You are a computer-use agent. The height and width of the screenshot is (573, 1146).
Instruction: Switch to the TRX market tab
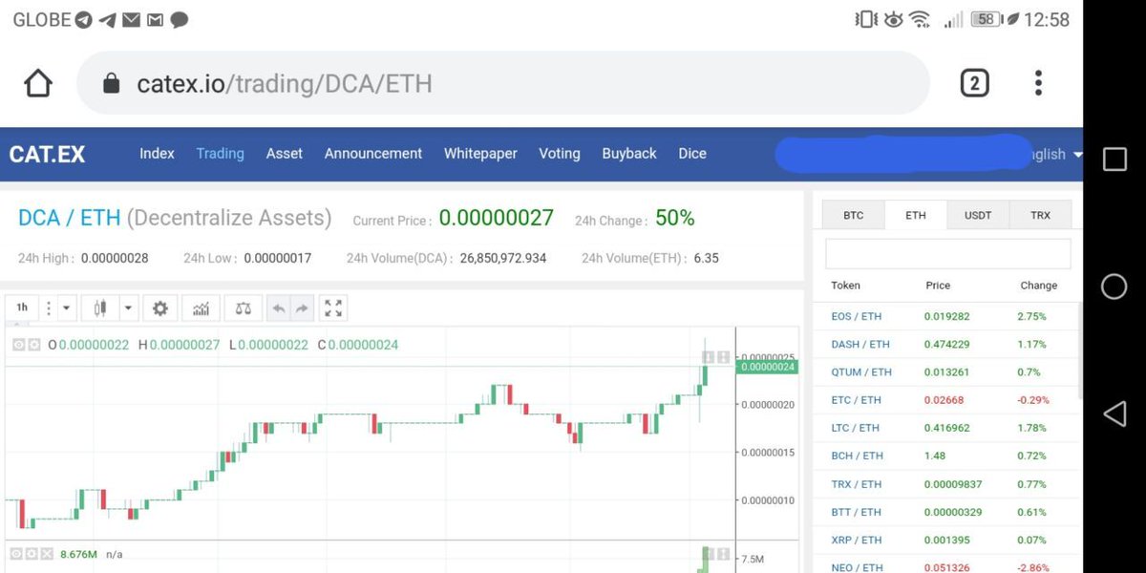tap(1040, 215)
